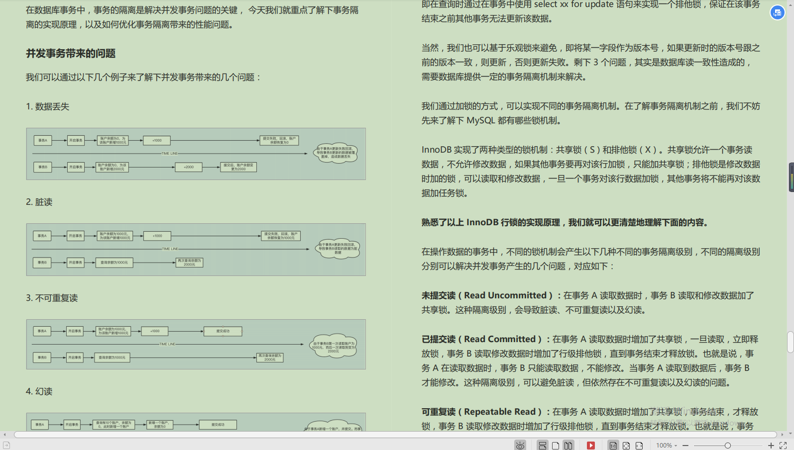Enter fullscreen mode icon
This screenshot has height=450, width=794.
click(x=783, y=446)
